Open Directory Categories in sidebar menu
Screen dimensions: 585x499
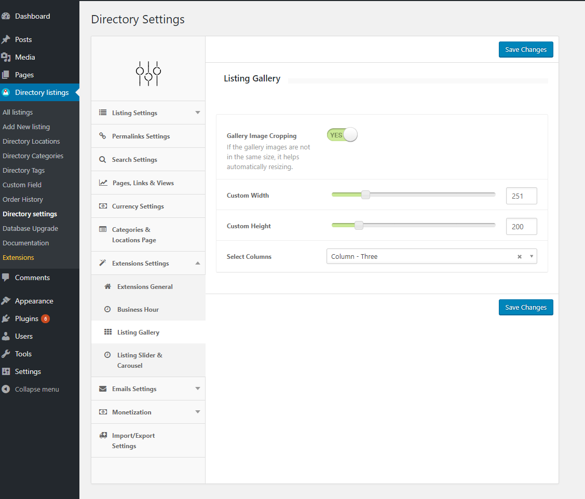point(33,156)
